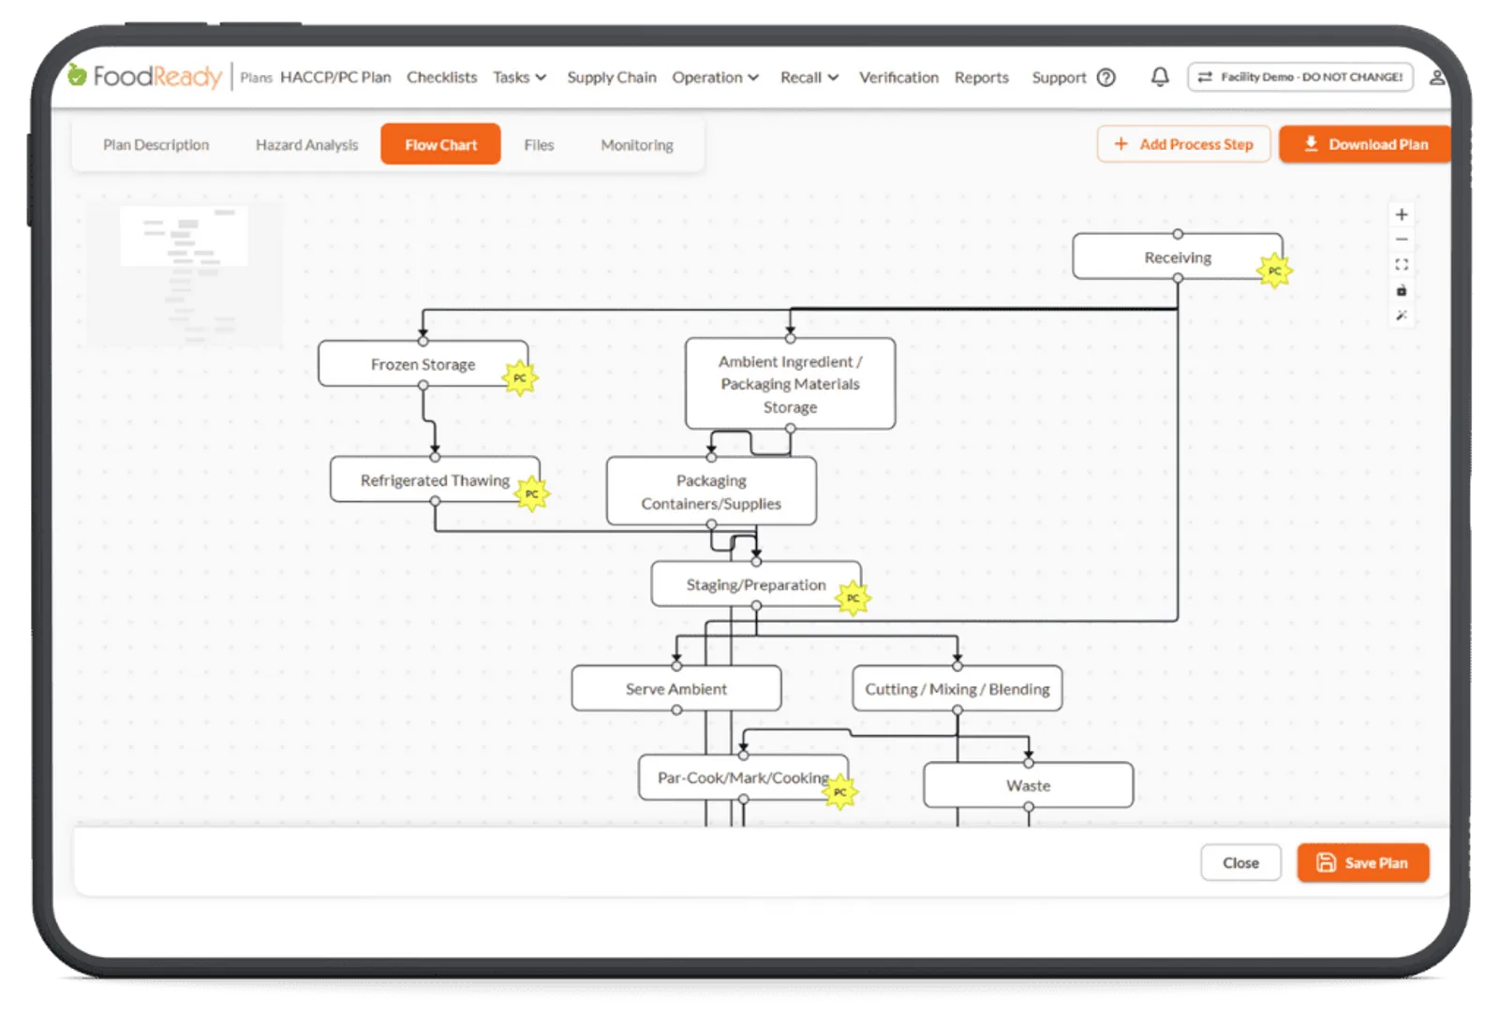
Task: Click the PC badge on Refrigerated Thawing
Action: (532, 494)
